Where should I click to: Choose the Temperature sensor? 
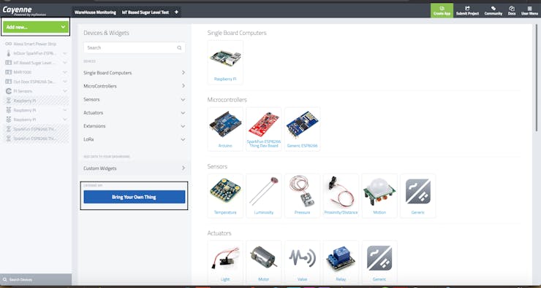225,196
